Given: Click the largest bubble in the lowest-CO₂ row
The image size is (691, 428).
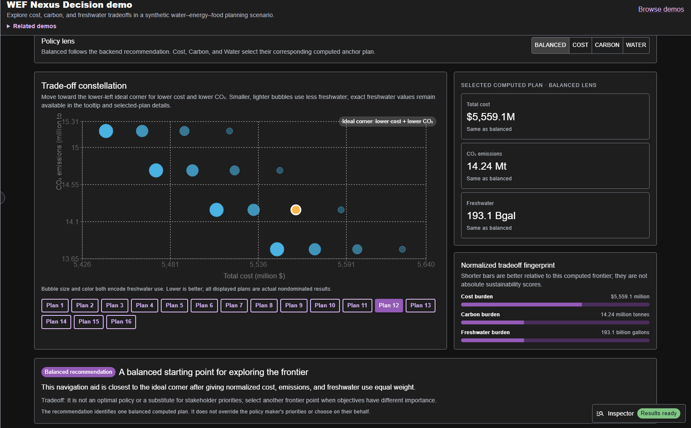Looking at the screenshot, I should tap(277, 249).
